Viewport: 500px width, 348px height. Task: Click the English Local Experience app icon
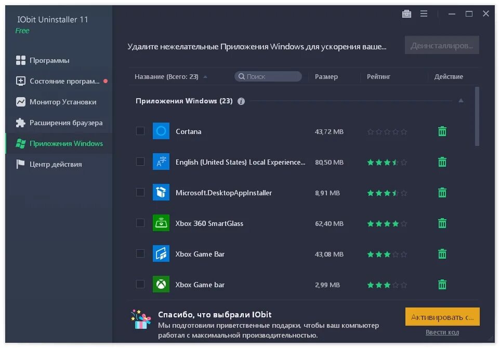point(161,162)
